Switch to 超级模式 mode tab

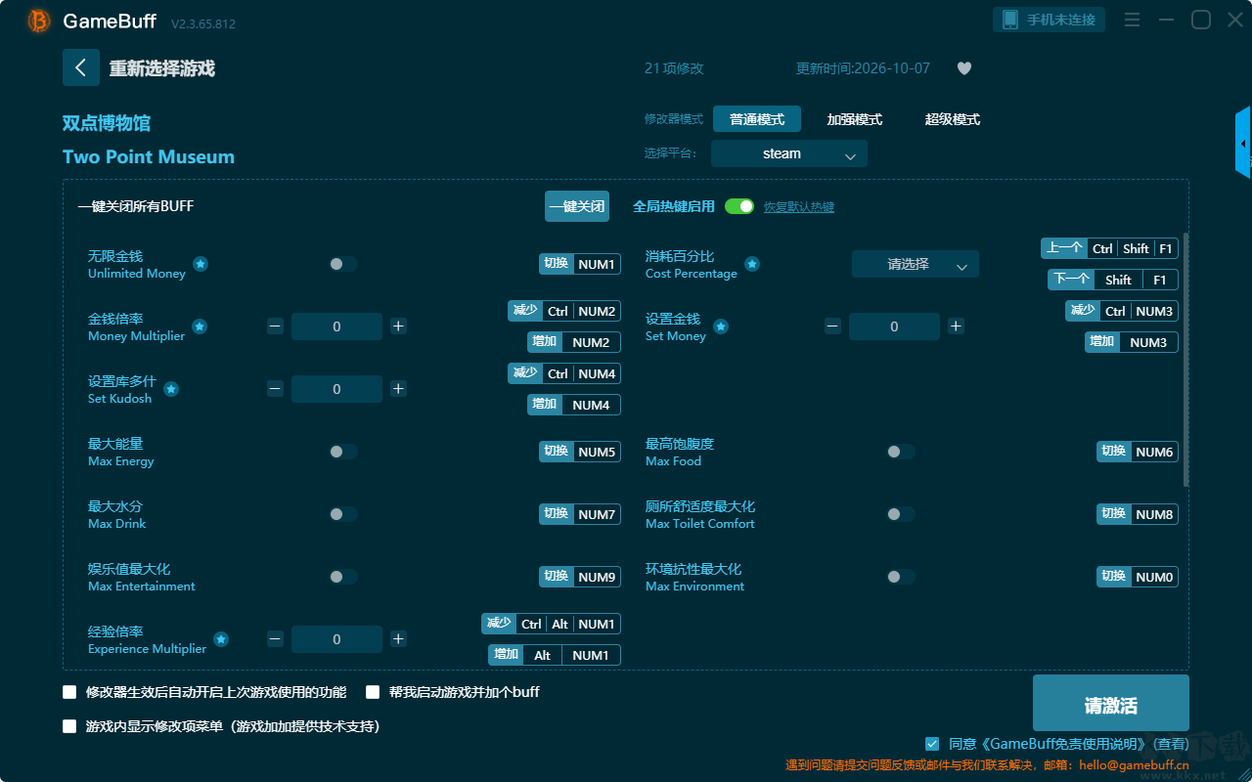click(x=953, y=119)
